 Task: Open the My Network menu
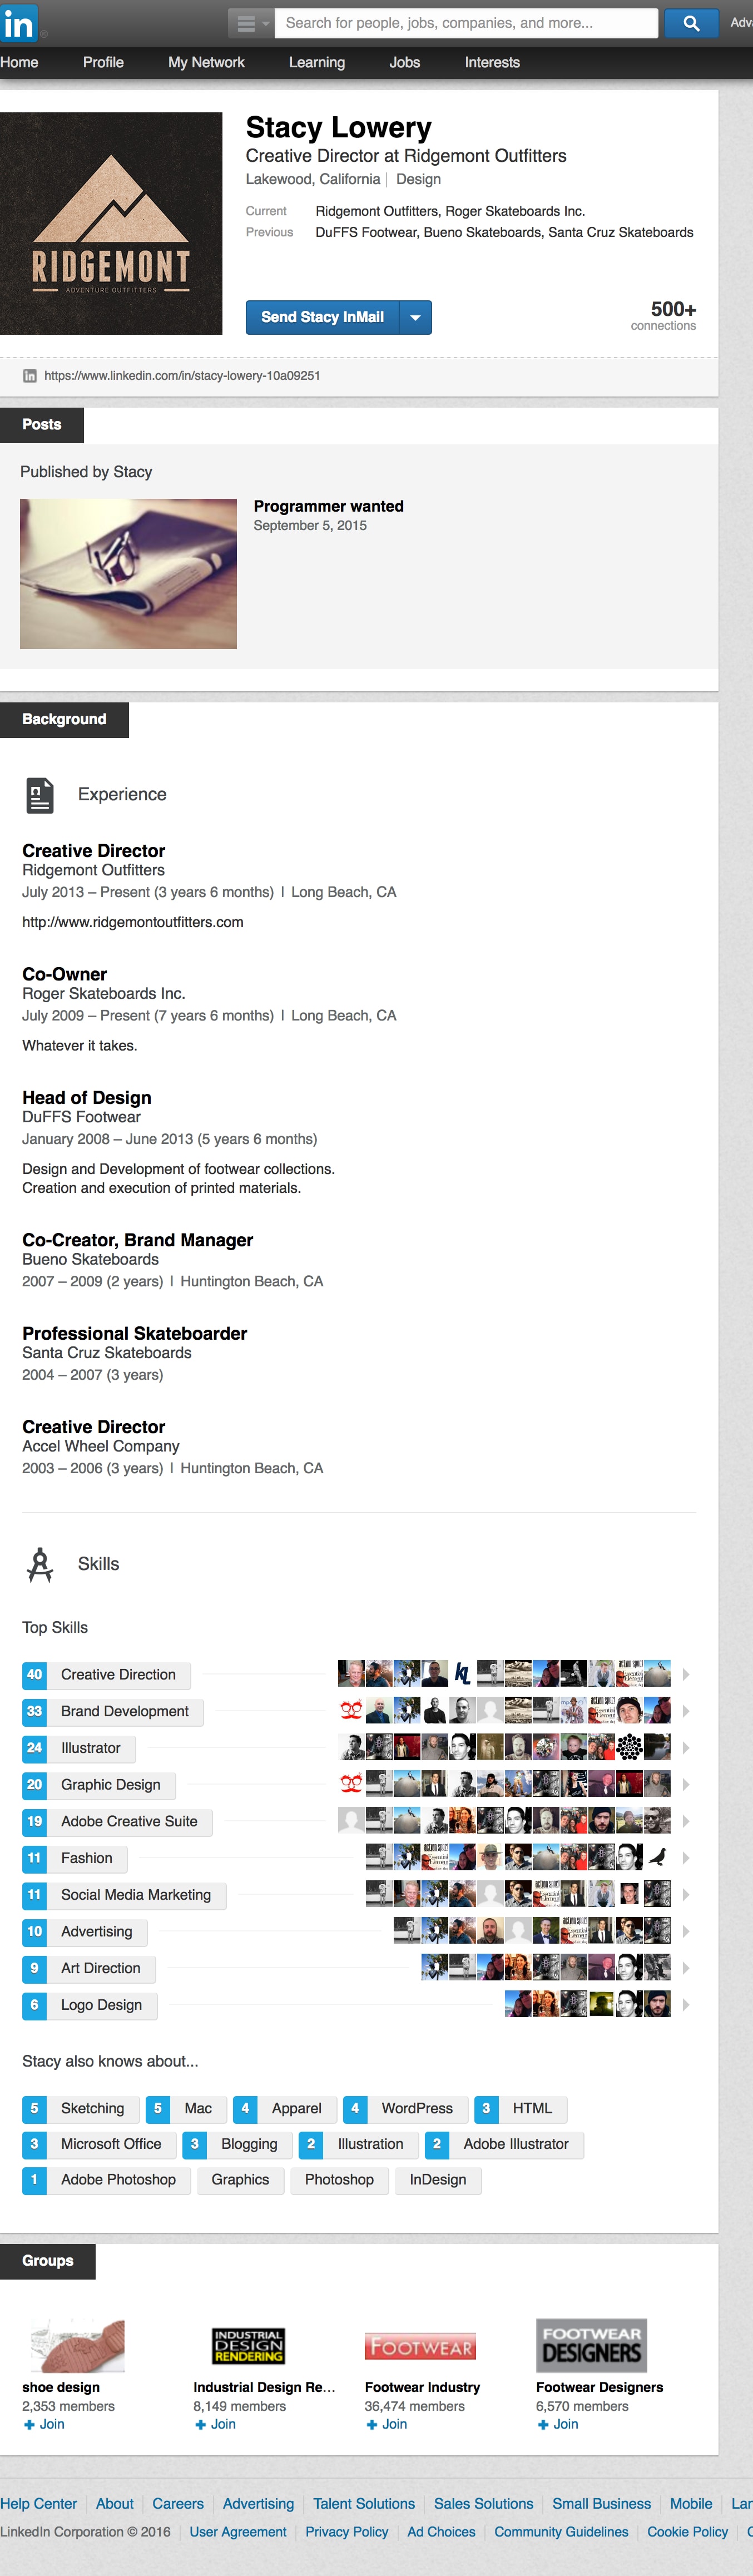pyautogui.click(x=206, y=62)
